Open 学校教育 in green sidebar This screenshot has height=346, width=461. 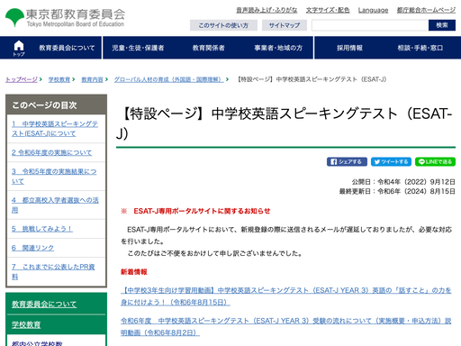[x=26, y=324]
